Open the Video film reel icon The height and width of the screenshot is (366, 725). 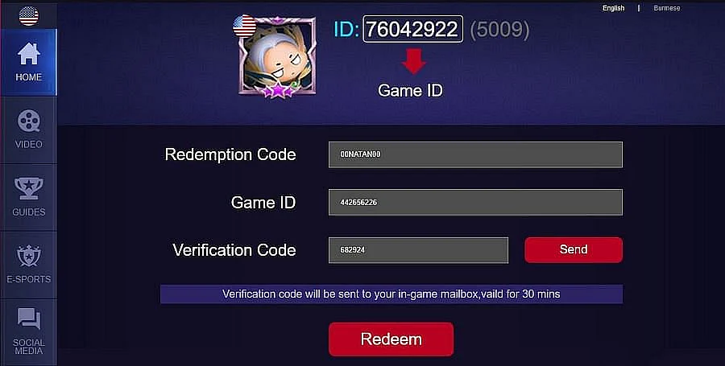tap(29, 121)
